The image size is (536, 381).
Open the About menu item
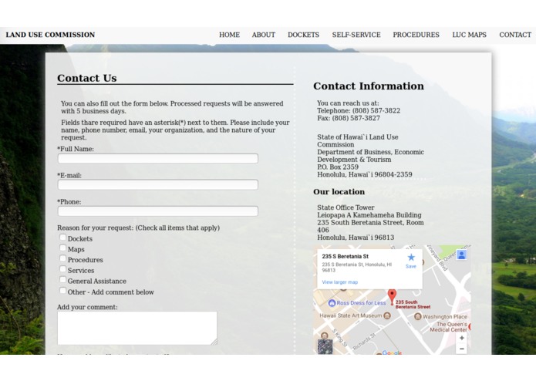tap(264, 35)
